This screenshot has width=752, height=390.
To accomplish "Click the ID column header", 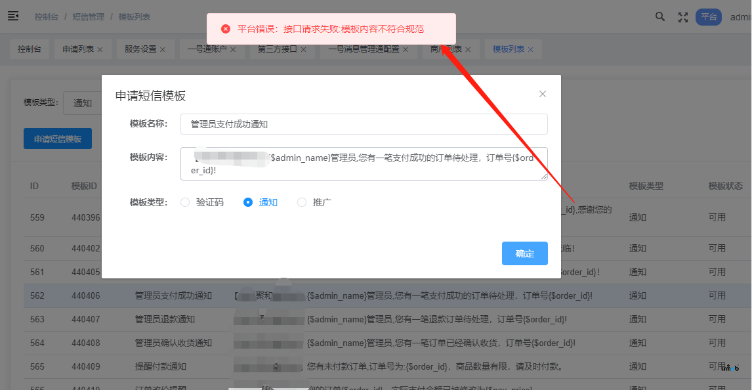I will pyautogui.click(x=34, y=186).
